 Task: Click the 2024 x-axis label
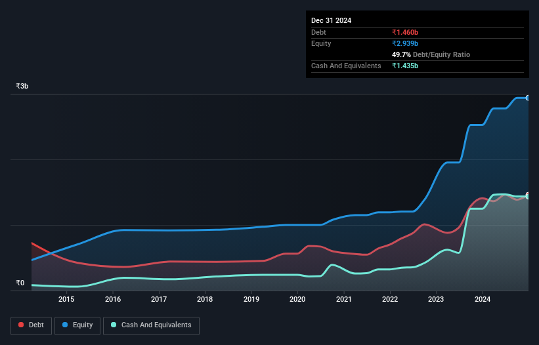coord(483,299)
